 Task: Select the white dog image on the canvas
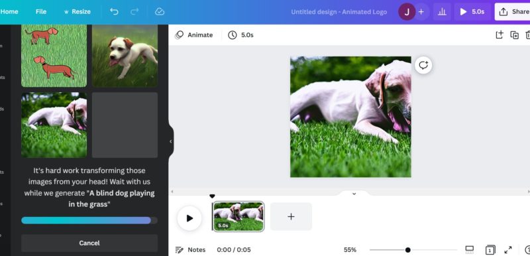[x=350, y=117]
